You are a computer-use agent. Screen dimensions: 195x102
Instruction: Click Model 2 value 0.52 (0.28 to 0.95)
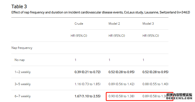(121, 72)
